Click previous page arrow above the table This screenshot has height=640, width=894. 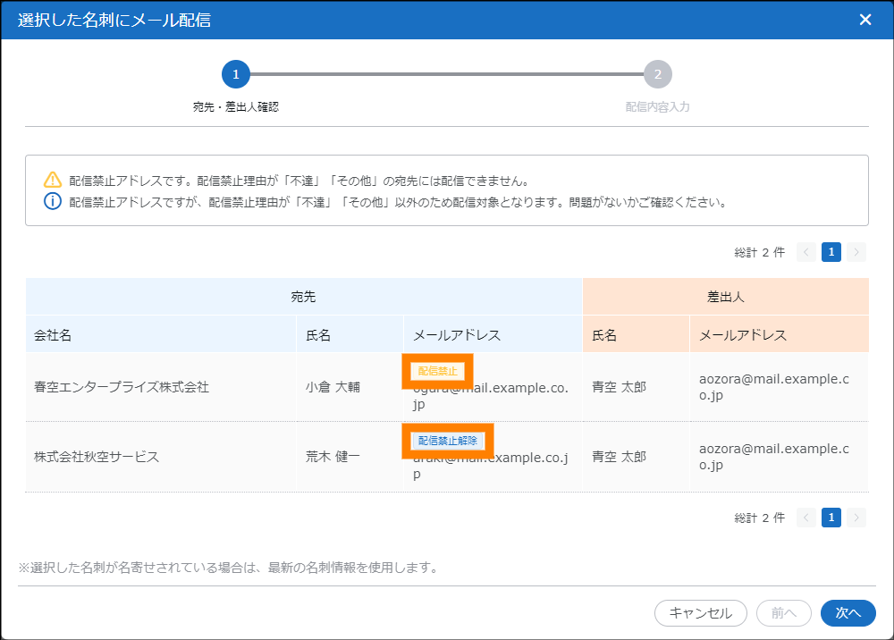[805, 252]
